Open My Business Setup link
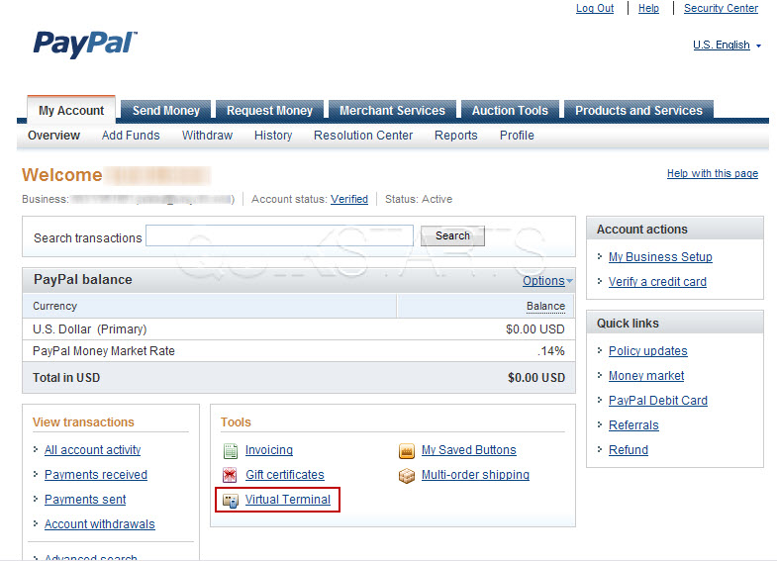777x561 pixels. [660, 257]
